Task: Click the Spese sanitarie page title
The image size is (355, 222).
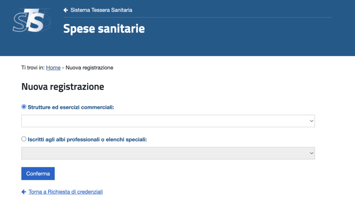Action: [x=104, y=28]
